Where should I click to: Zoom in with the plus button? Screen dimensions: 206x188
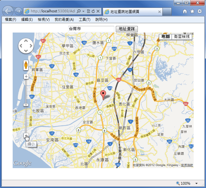pyautogui.click(x=26, y=77)
